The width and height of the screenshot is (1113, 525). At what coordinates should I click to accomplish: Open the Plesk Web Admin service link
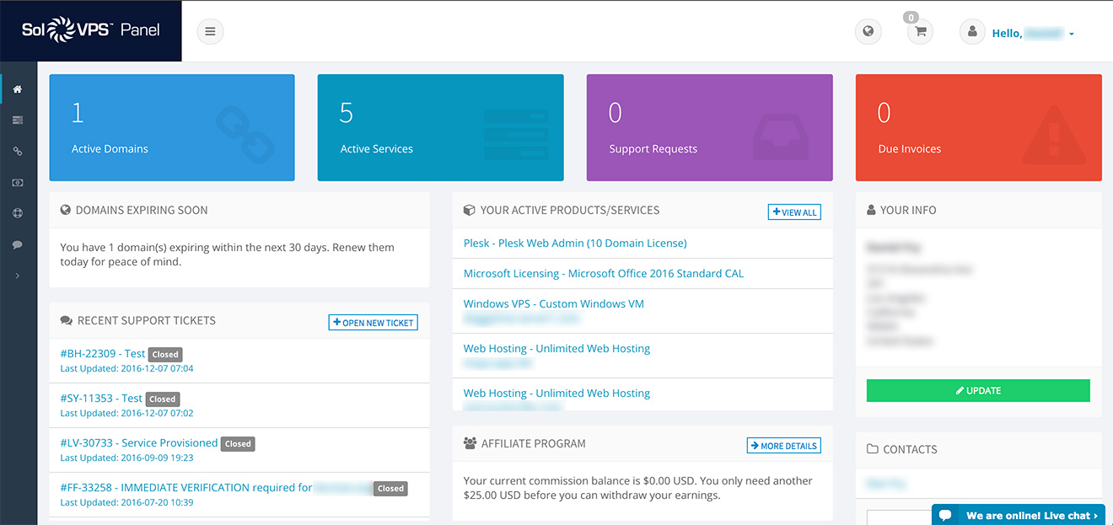click(x=575, y=243)
